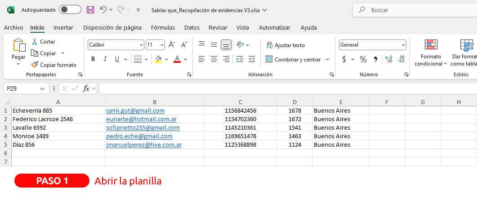The width and height of the screenshot is (477, 201).
Task: Click the cami.gut@gmail.com email link
Action: (135, 110)
